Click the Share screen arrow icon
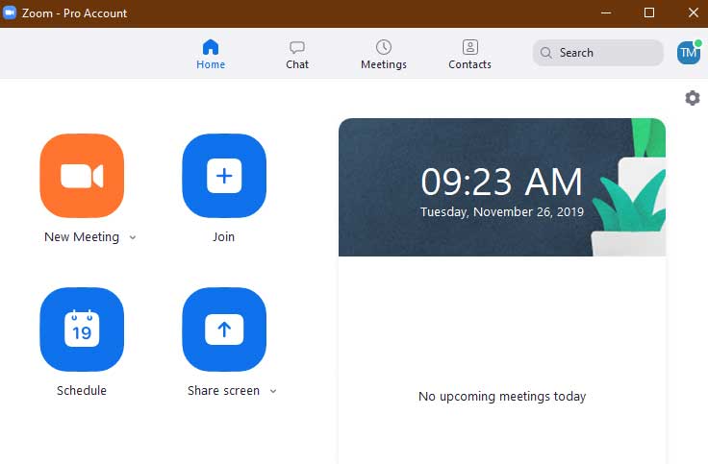This screenshot has height=464, width=708. 224,330
